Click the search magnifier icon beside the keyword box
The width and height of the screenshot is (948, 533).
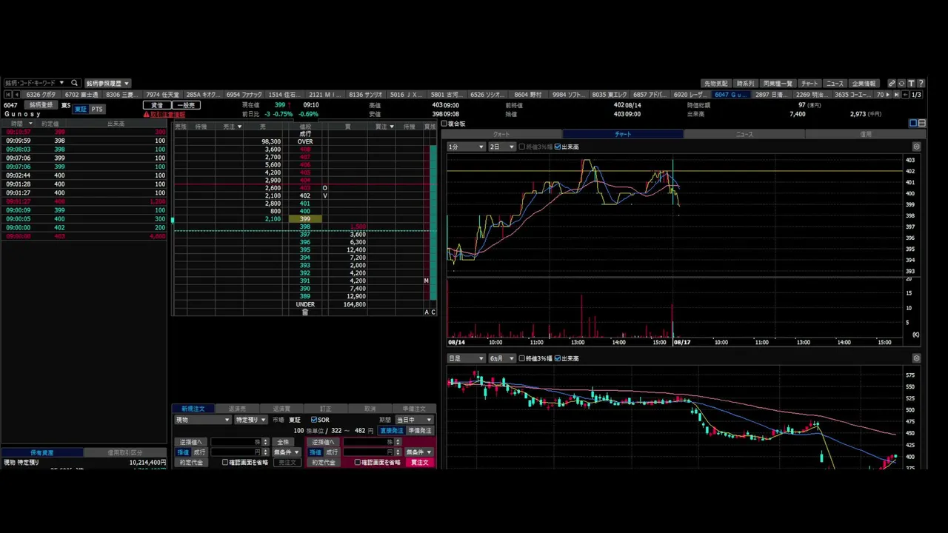tap(74, 83)
